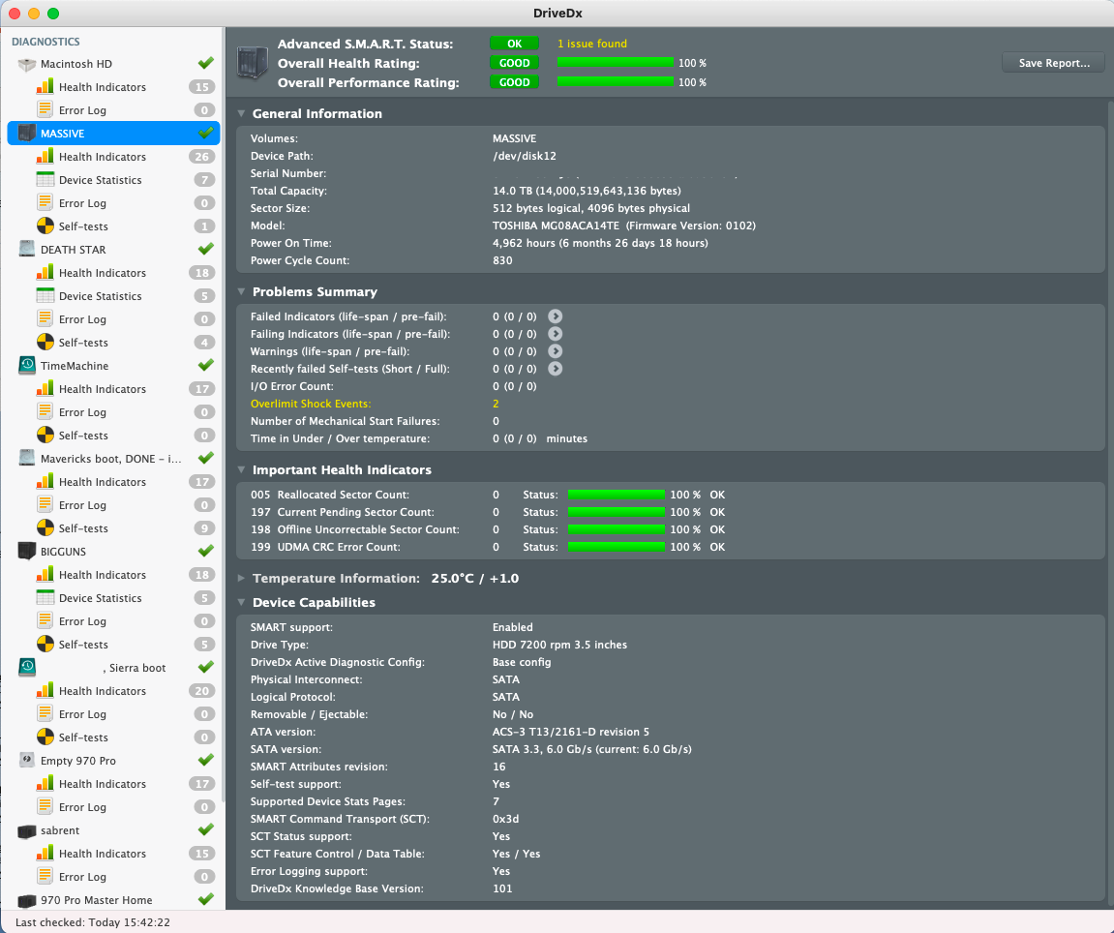The image size is (1114, 933).
Task: Open Error Log row under Empty 970 Pro
Action: coord(113,807)
